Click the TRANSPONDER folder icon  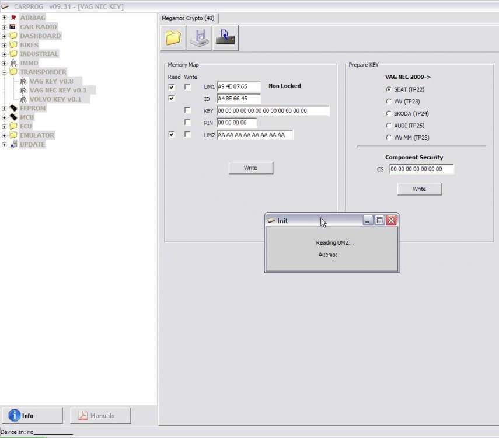coord(13,72)
